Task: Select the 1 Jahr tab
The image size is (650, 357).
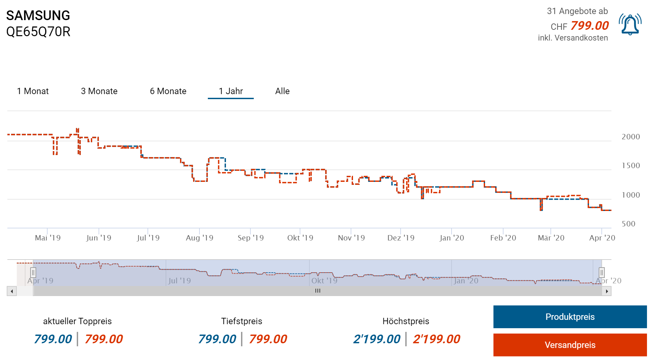Action: pyautogui.click(x=231, y=91)
